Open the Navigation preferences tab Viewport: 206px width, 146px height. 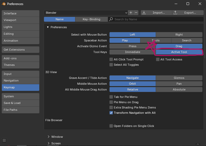pos(21,81)
